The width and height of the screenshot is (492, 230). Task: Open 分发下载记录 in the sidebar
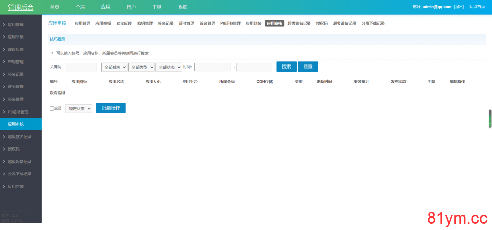point(19,174)
